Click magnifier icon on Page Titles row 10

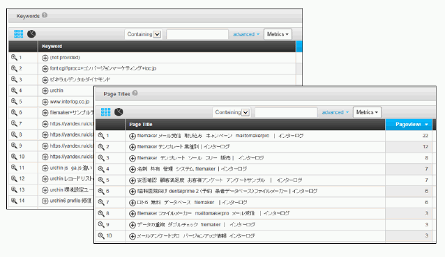click(x=101, y=235)
